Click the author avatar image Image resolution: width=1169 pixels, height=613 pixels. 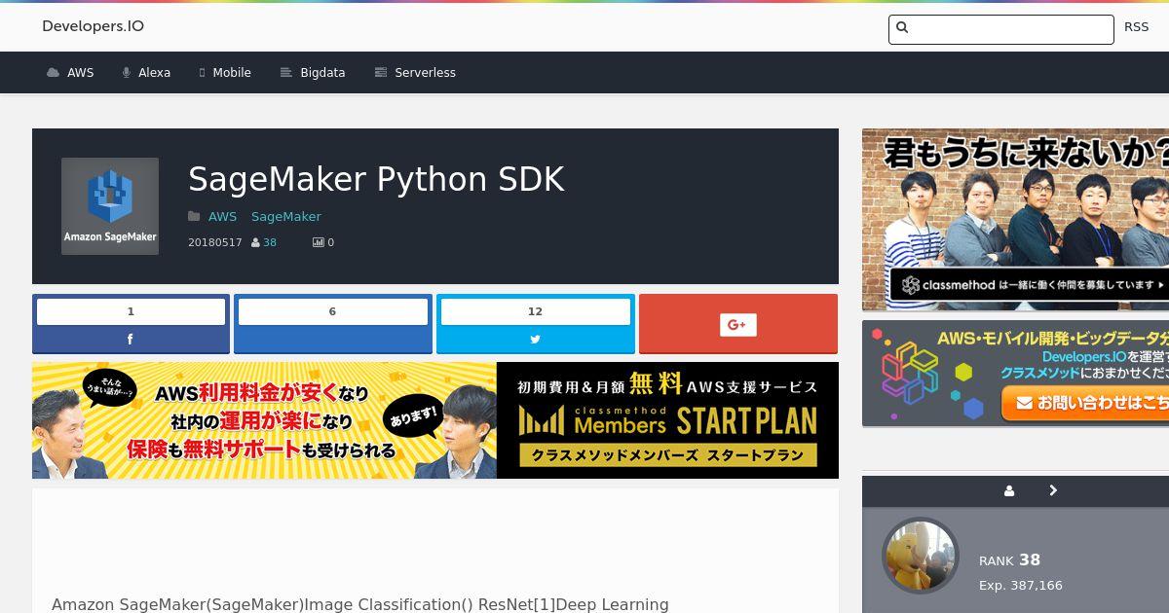[x=921, y=556]
